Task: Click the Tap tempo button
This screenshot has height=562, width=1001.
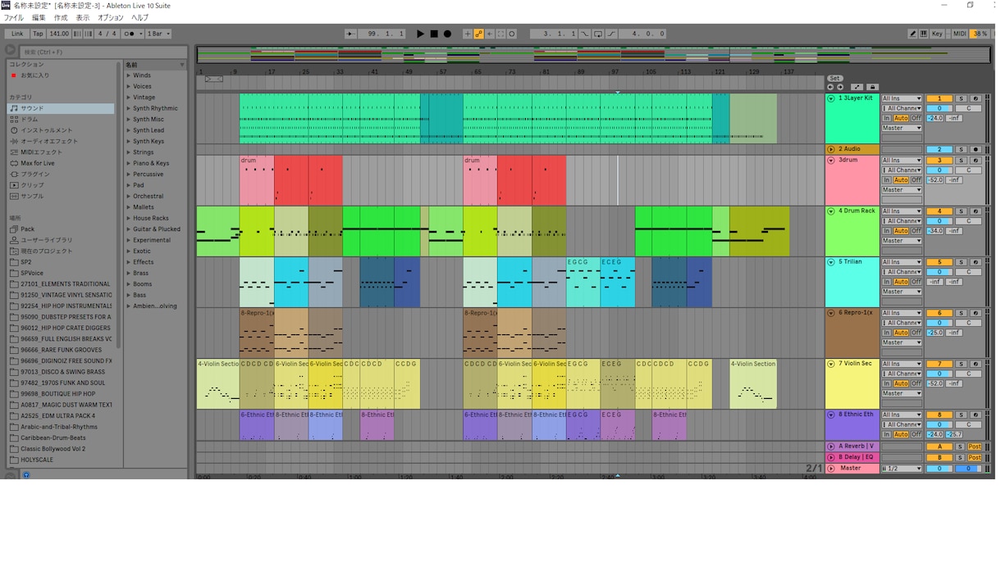Action: pos(39,34)
